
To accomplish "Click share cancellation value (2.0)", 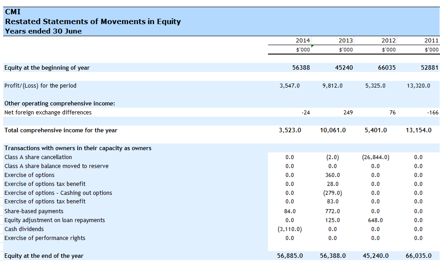I will 332,157.
